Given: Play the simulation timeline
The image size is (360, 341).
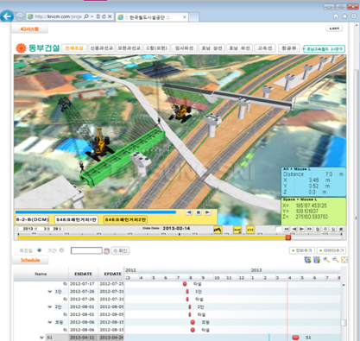Looking at the screenshot, I should [301, 229].
